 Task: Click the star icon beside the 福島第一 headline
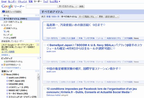[45, 25]
